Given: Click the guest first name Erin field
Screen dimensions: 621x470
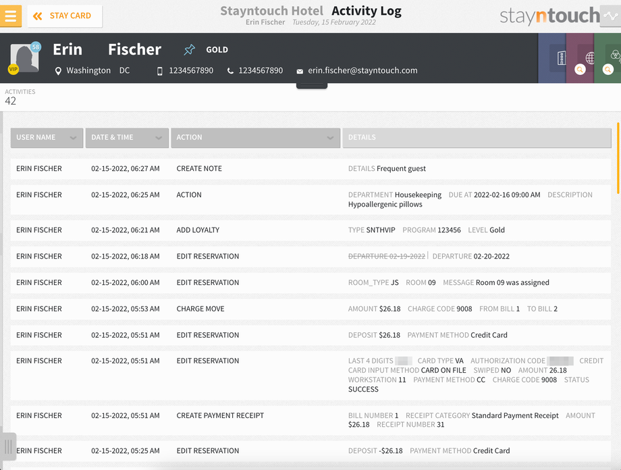Looking at the screenshot, I should [67, 49].
